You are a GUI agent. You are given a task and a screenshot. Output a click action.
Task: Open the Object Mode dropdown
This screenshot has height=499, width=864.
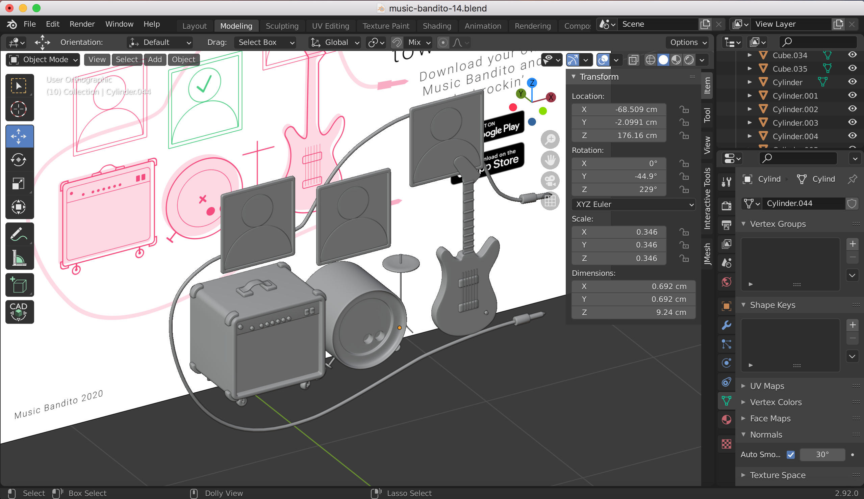(x=43, y=60)
